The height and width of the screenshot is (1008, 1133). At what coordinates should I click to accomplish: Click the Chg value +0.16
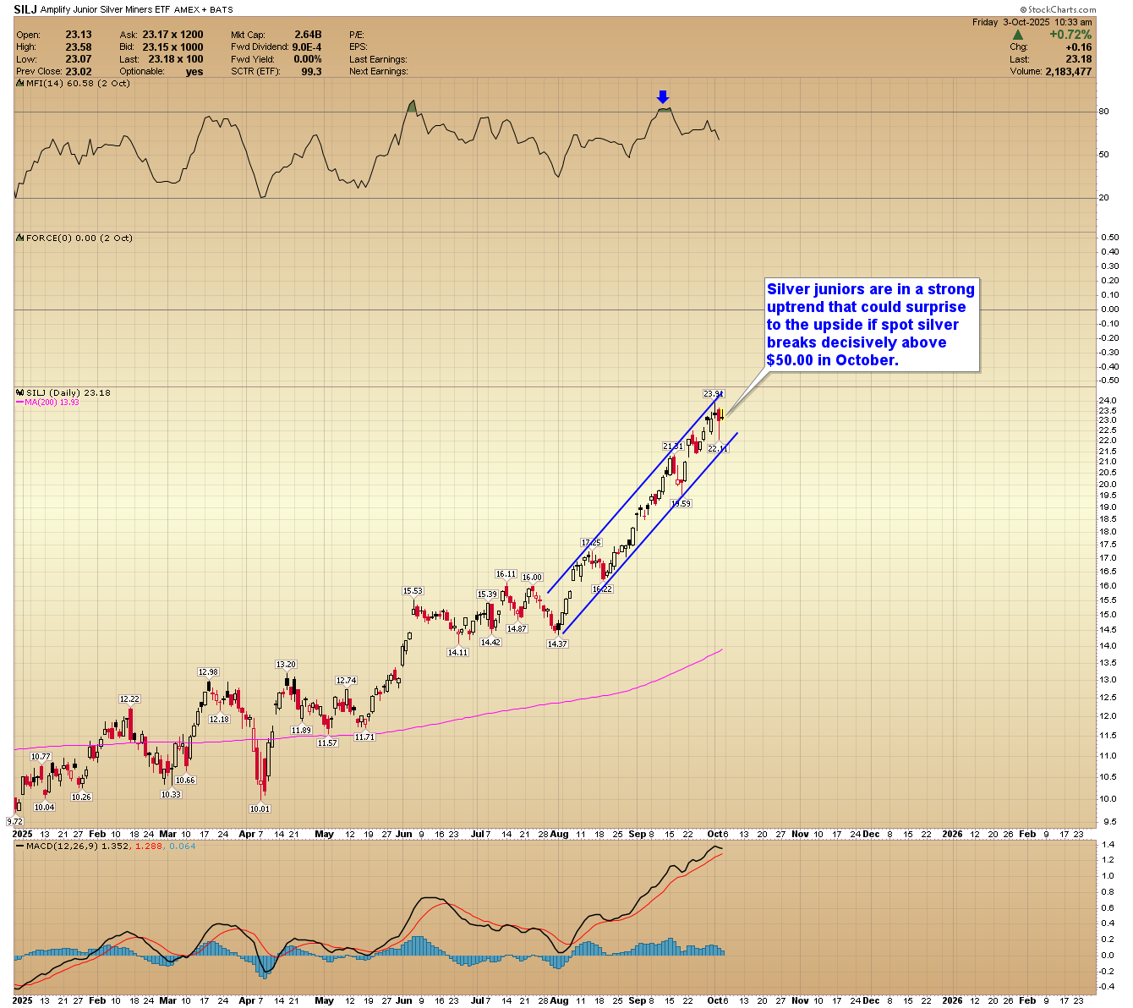click(x=1078, y=47)
